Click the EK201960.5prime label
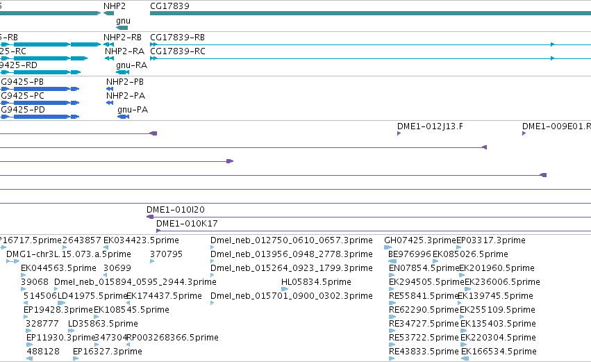The width and height of the screenshot is (591, 362). (x=497, y=268)
